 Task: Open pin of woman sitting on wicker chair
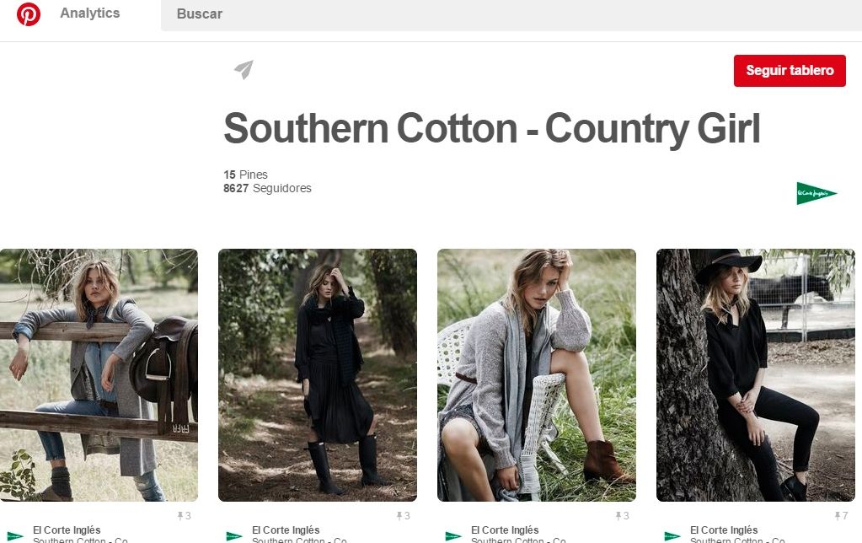[537, 375]
